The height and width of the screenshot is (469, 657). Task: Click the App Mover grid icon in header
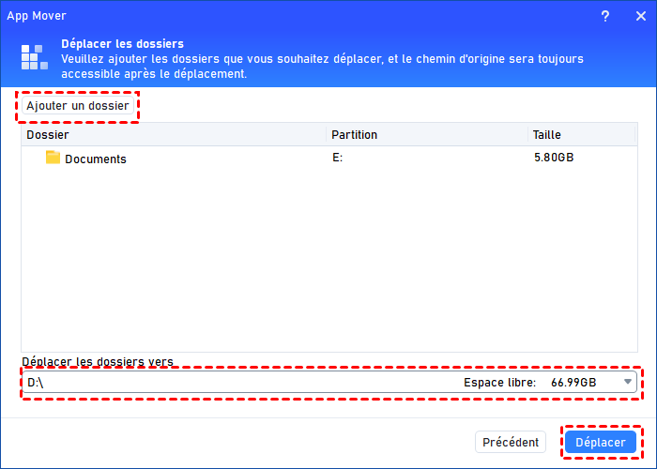[35, 58]
